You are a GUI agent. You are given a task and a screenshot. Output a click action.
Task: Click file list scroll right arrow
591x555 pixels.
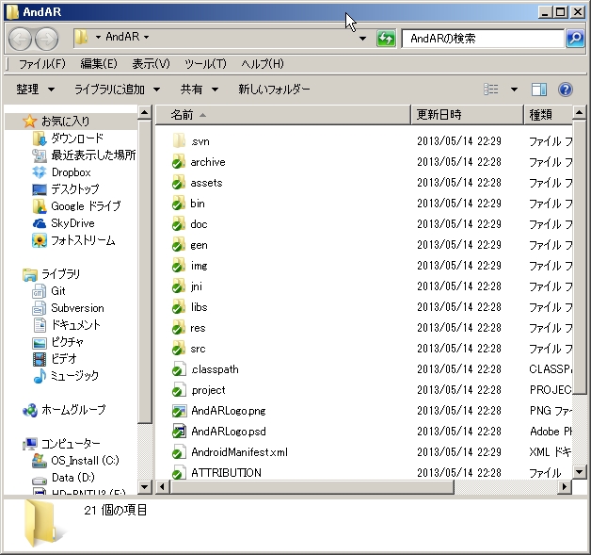(x=565, y=487)
